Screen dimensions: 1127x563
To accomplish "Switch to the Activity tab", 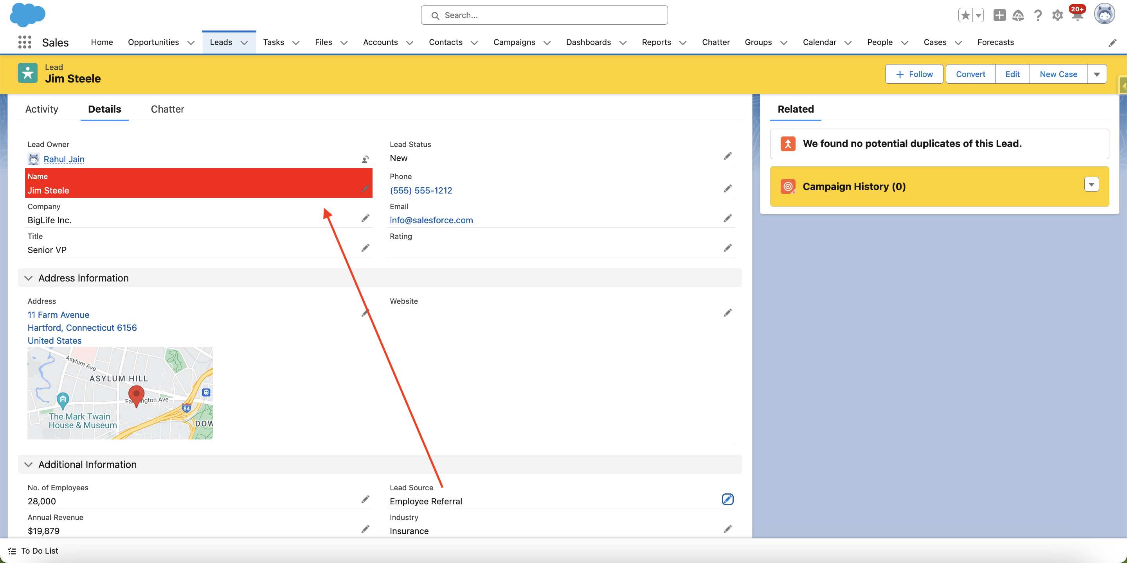I will click(41, 109).
